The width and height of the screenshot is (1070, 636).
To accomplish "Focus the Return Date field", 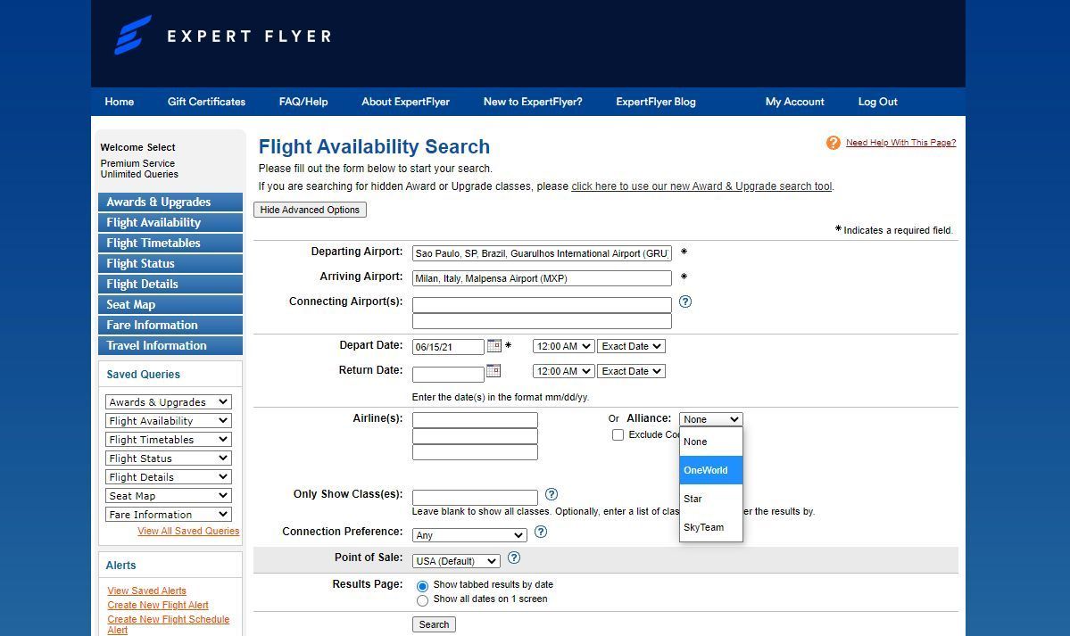I will coord(448,374).
